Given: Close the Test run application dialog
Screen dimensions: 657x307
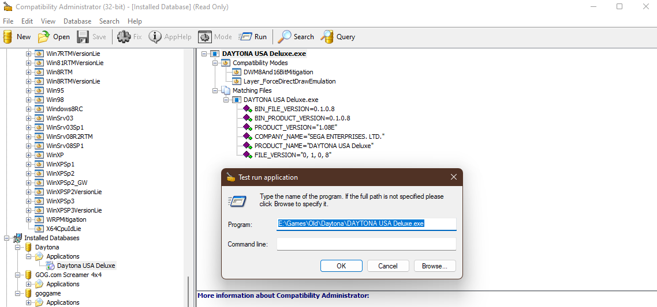Looking at the screenshot, I should [453, 177].
